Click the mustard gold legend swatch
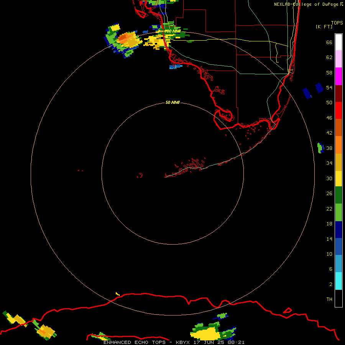Viewport: 345px width, 345px height. tap(338, 162)
